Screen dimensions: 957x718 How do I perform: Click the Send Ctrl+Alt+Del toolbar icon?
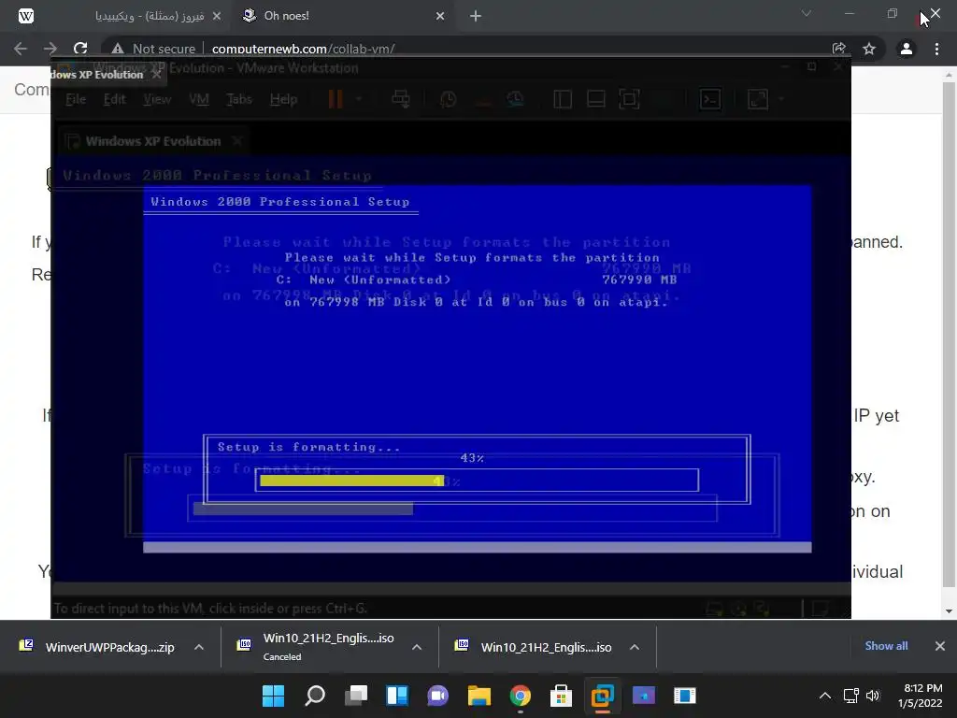tap(401, 99)
